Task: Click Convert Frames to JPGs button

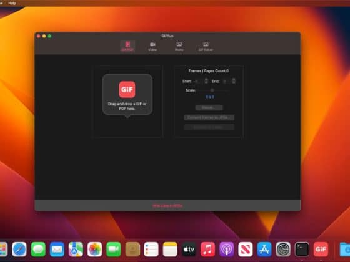Action: pyautogui.click(x=209, y=117)
